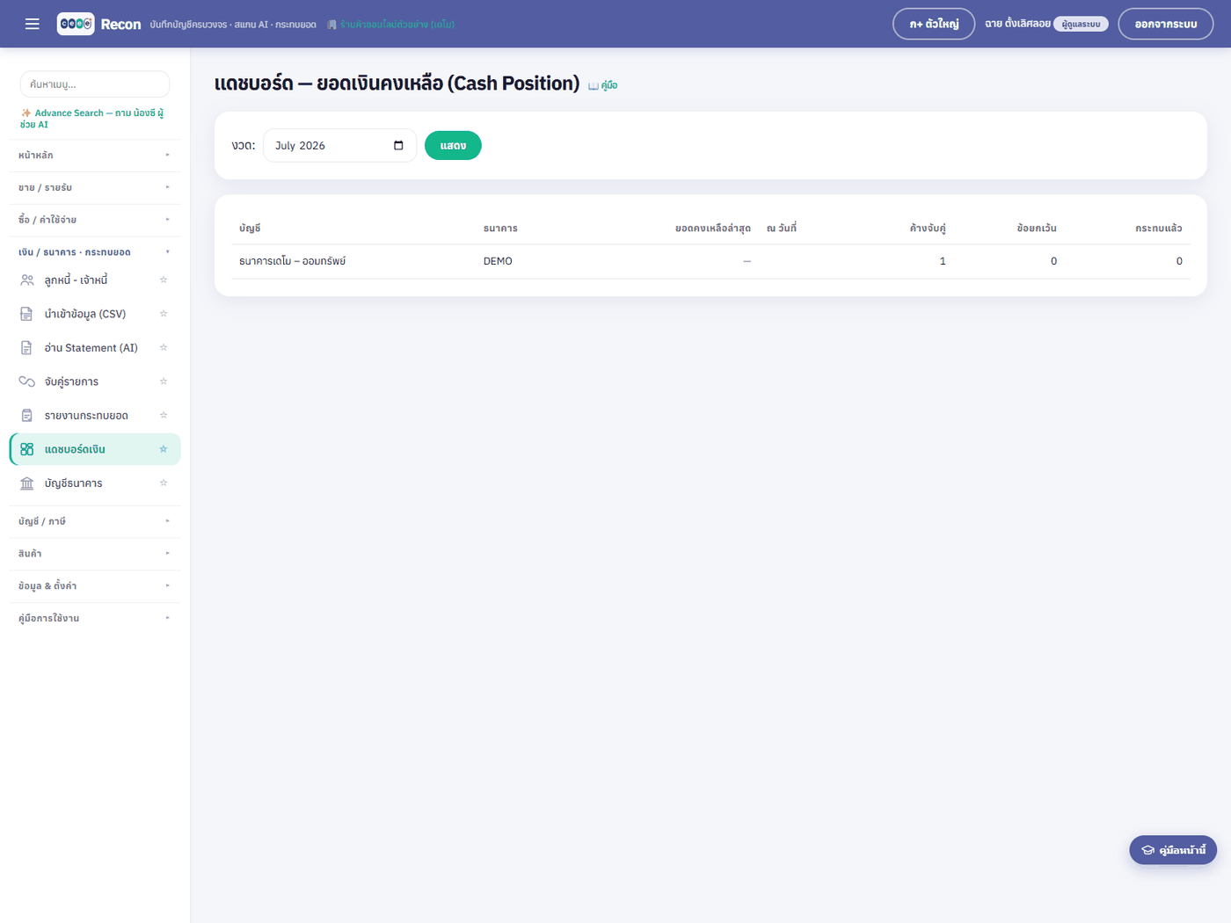The width and height of the screenshot is (1231, 923).
Task: Click the green แสดง button
Action: click(x=453, y=146)
